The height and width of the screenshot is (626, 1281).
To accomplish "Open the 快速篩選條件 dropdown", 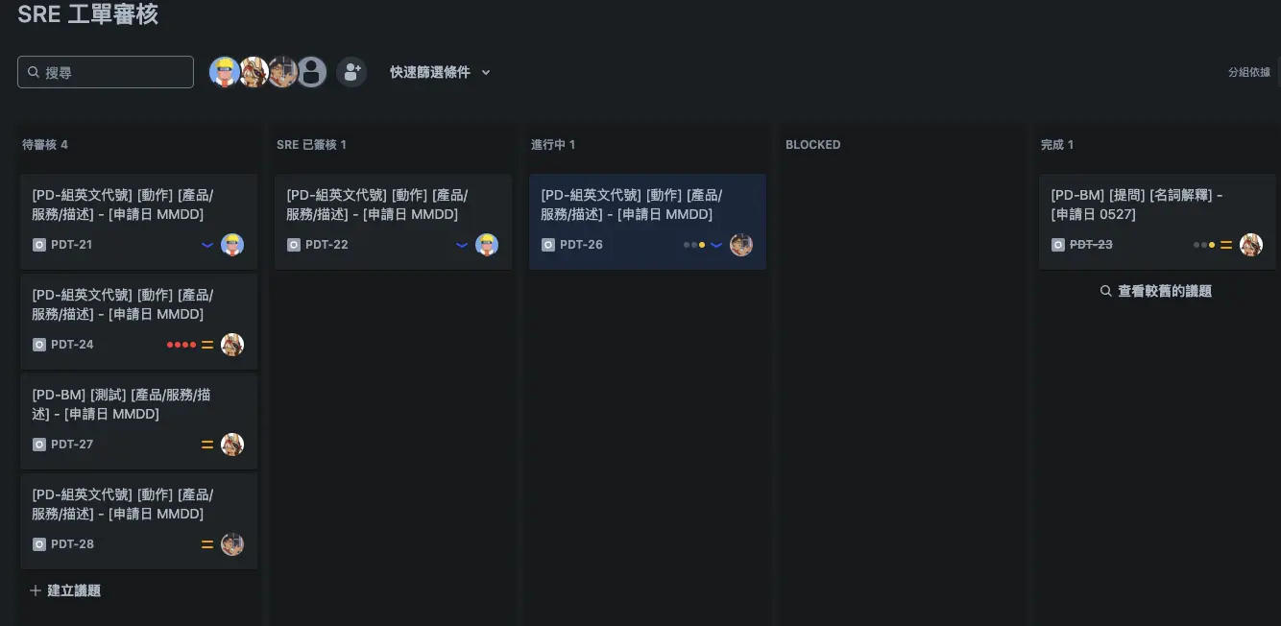I will [x=440, y=72].
